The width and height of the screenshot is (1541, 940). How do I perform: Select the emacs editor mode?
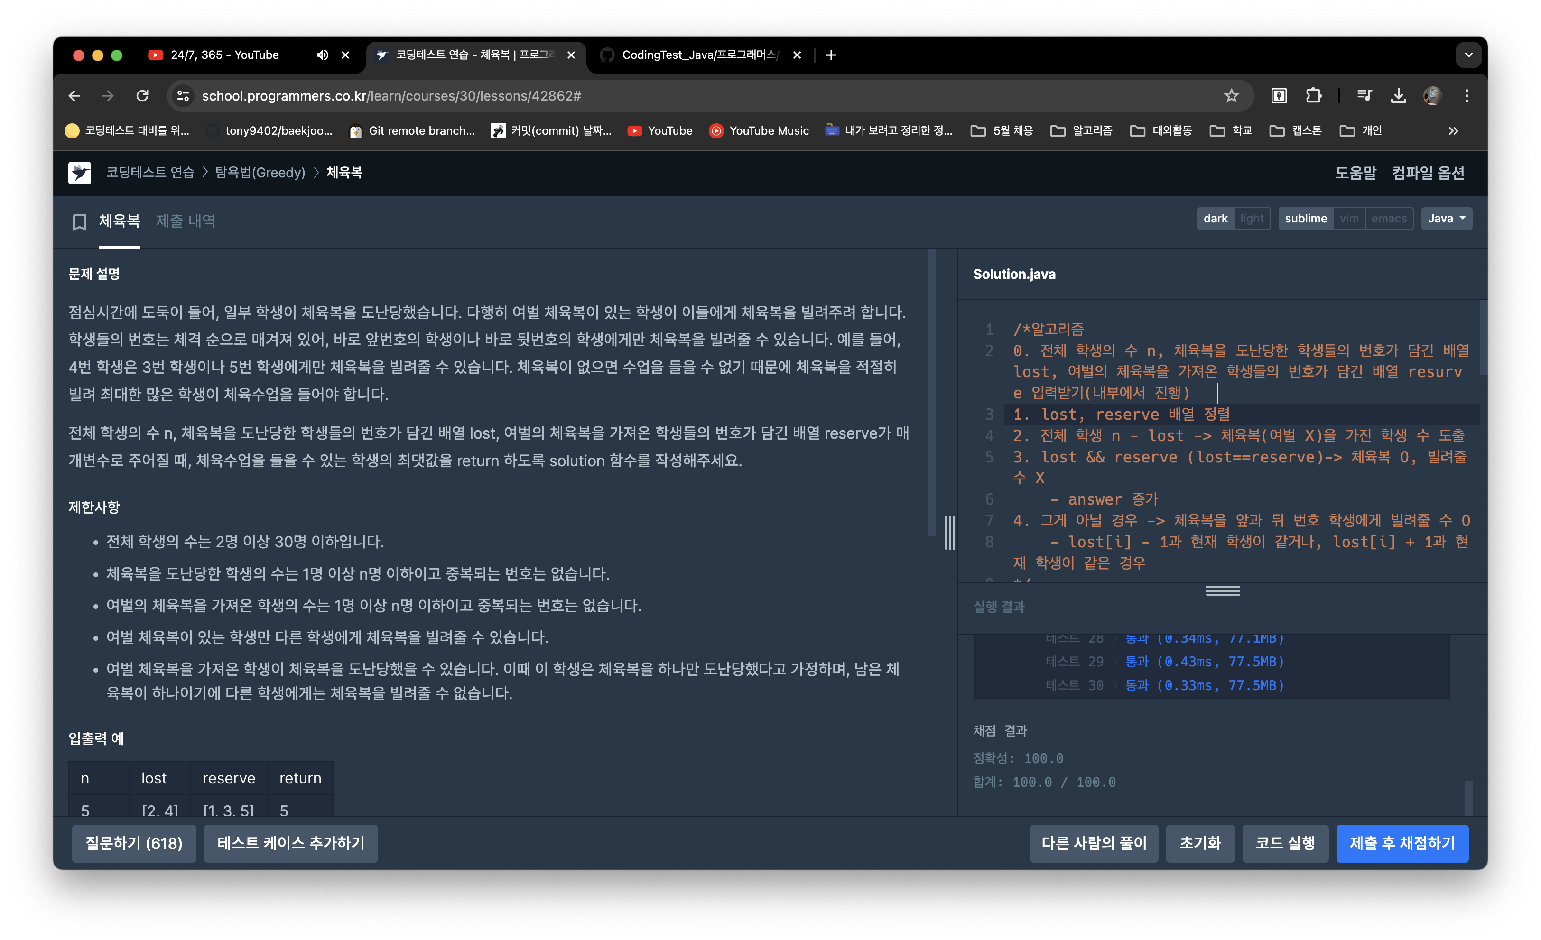1388,219
